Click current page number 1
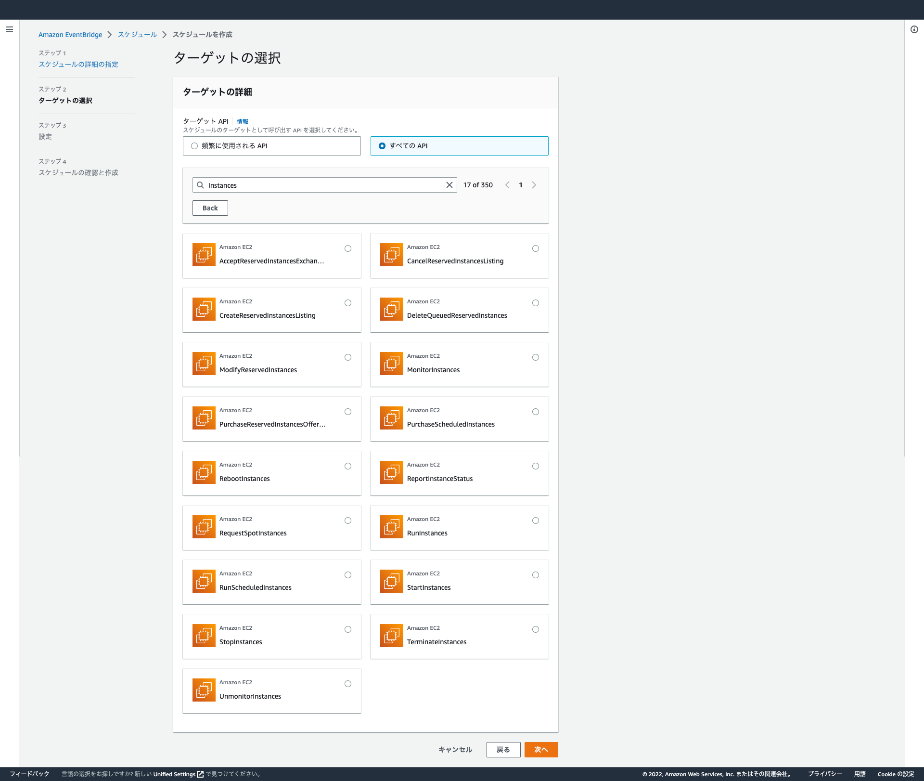The image size is (924, 781). point(521,185)
